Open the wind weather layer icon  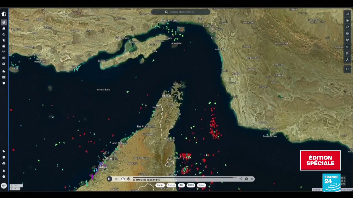(347, 40)
